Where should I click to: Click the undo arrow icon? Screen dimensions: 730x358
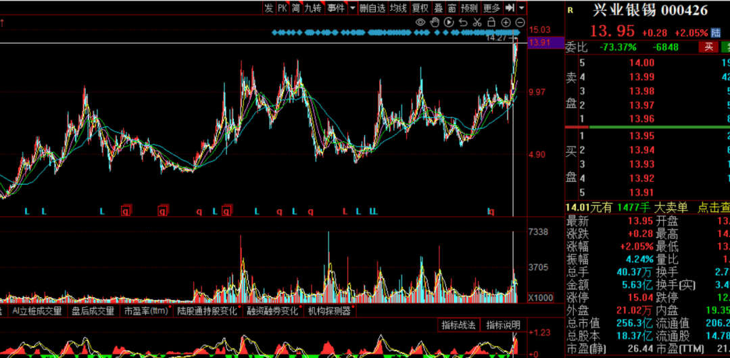463,22
